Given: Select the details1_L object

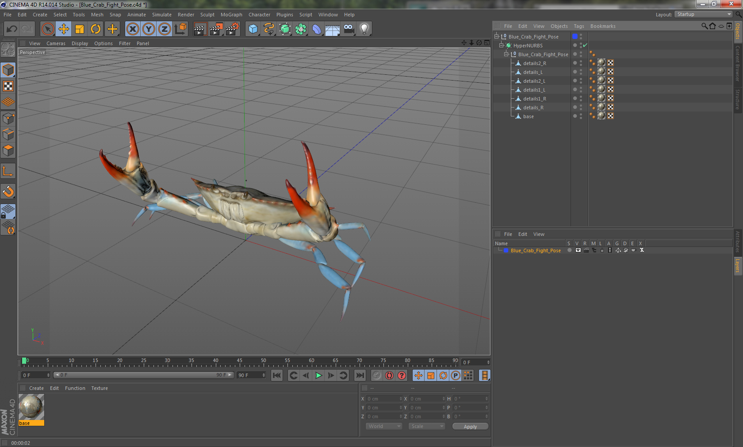Looking at the screenshot, I should 534,90.
